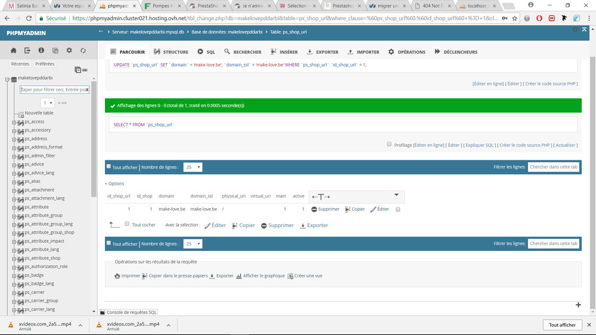Open the page number dropdown in sidebar

tap(48, 103)
